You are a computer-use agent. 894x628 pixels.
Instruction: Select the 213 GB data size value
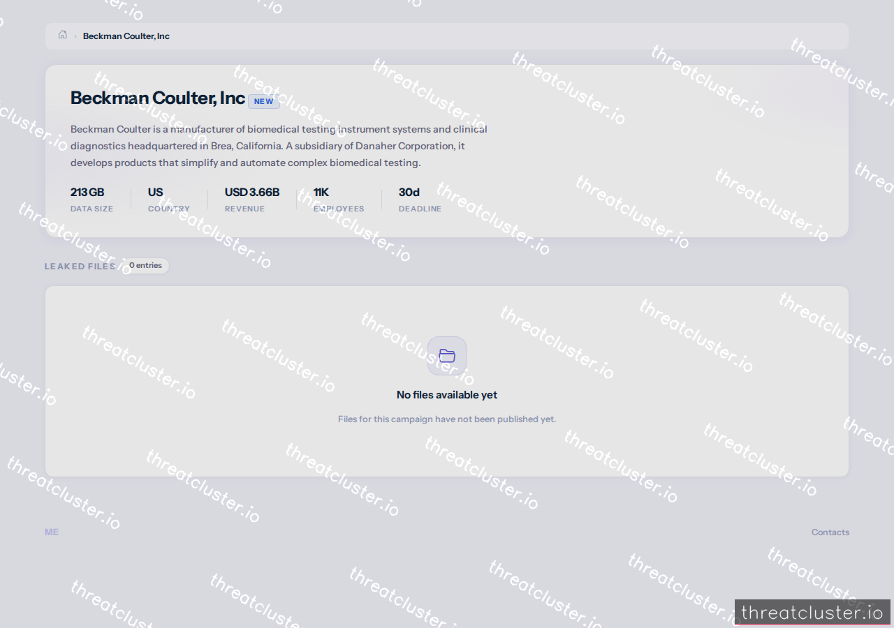(x=87, y=193)
